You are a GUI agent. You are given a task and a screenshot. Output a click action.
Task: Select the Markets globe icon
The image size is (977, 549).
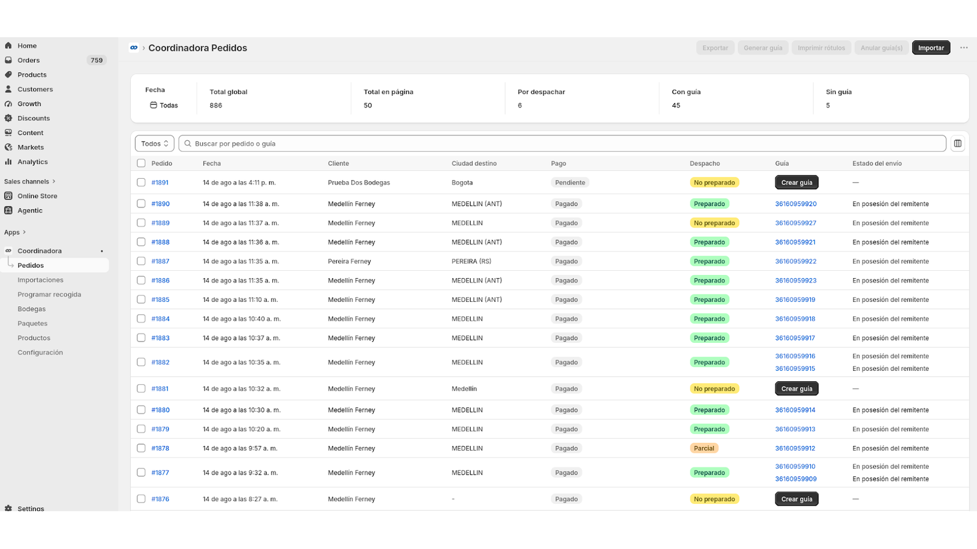(9, 147)
